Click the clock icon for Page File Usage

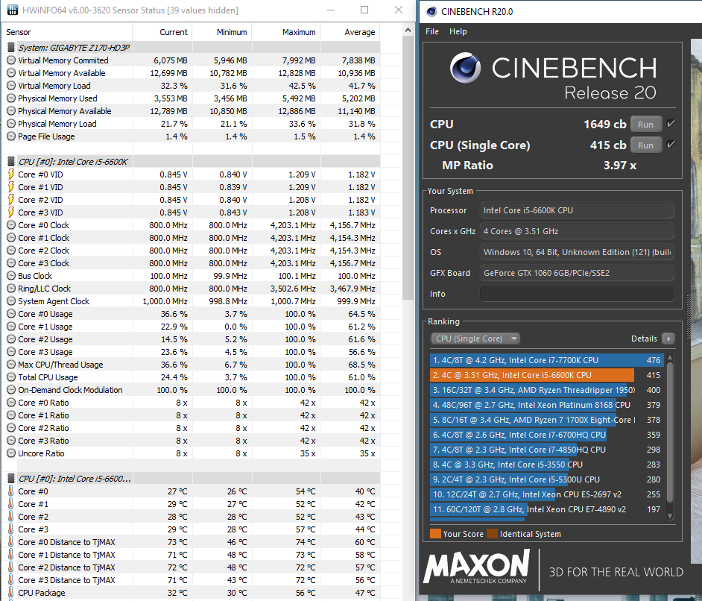[11, 136]
